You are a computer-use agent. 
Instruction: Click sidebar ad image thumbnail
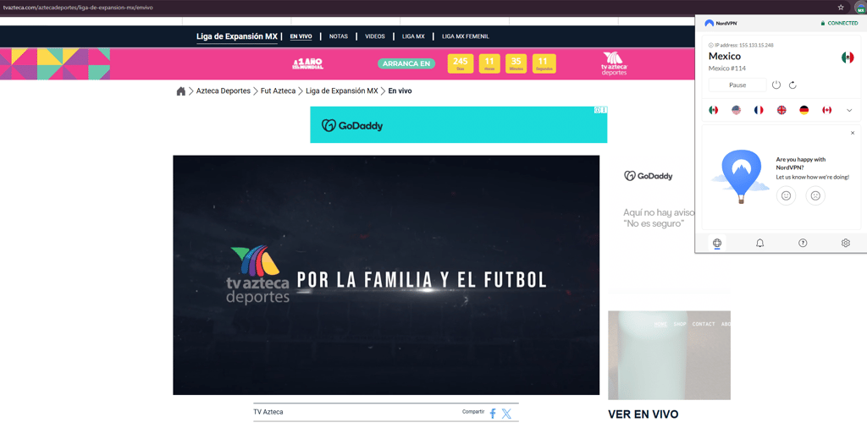click(x=669, y=355)
